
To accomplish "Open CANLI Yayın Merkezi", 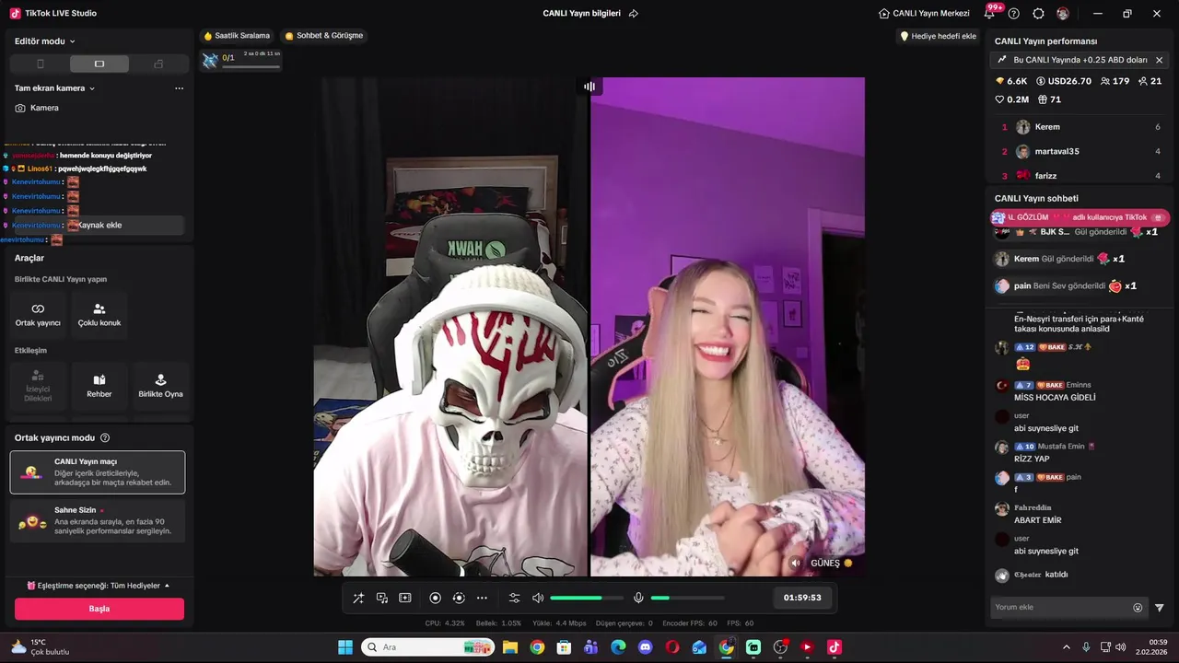I will [925, 14].
